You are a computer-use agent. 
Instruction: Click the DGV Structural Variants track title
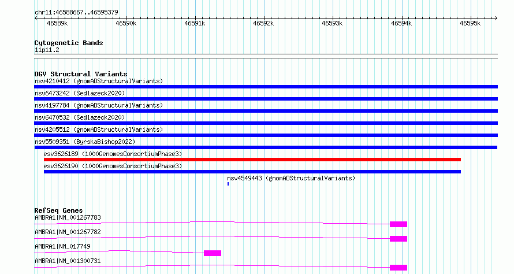(81, 74)
